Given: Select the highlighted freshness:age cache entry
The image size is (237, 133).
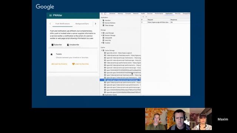Looking at the screenshot, I should point(120,80).
